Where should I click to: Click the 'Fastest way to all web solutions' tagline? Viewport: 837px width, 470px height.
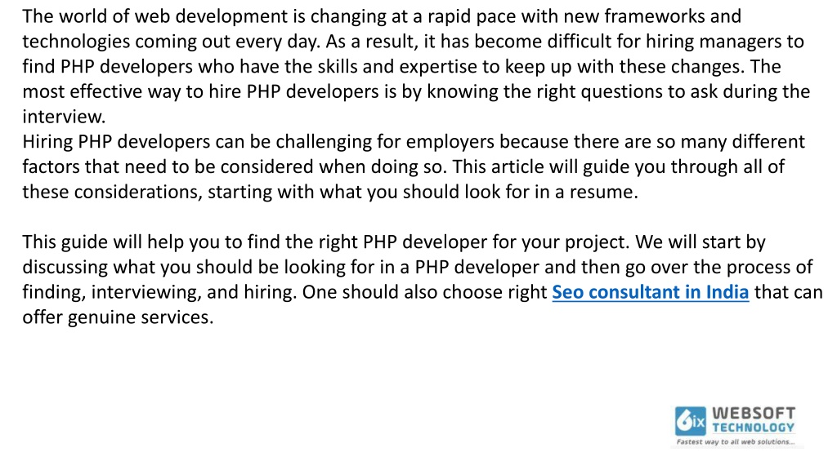click(x=736, y=441)
